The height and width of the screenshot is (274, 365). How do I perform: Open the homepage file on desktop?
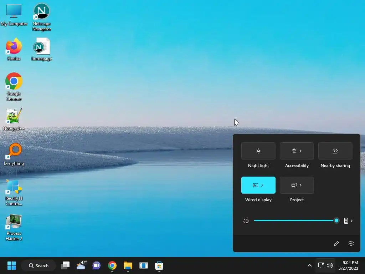tap(41, 49)
